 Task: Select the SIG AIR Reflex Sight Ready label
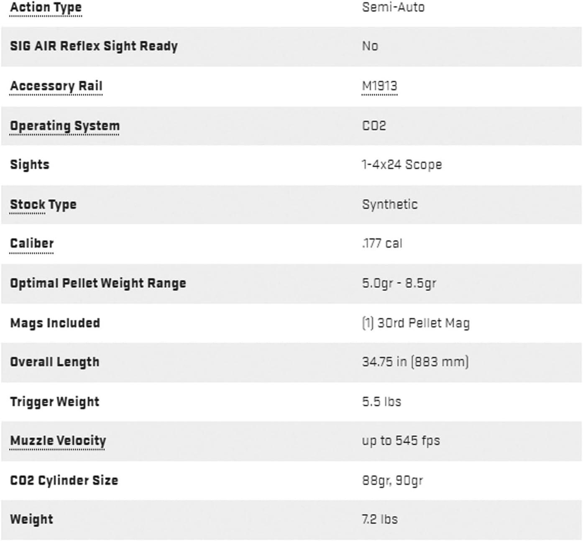click(x=94, y=46)
